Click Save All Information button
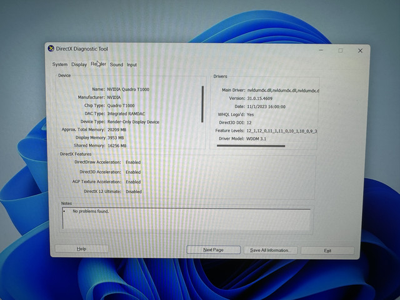The image size is (400, 300). (x=271, y=250)
